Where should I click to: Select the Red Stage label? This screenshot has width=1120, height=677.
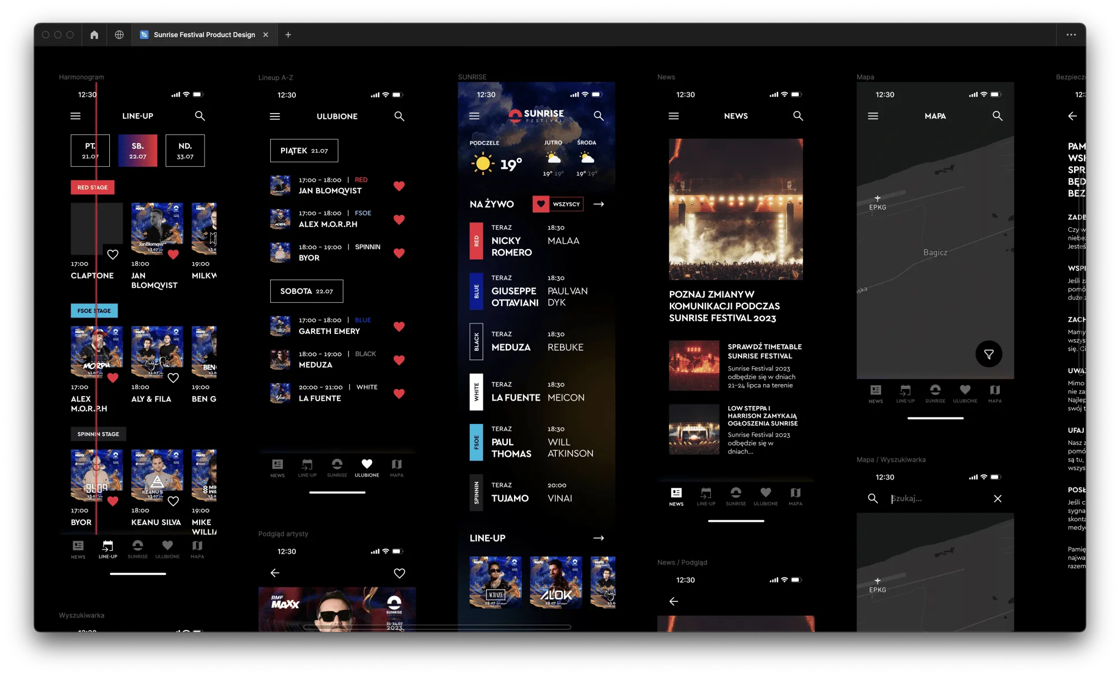pyautogui.click(x=92, y=187)
